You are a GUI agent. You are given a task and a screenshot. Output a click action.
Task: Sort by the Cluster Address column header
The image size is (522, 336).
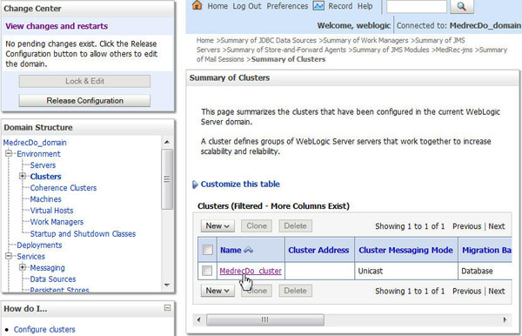tap(318, 250)
